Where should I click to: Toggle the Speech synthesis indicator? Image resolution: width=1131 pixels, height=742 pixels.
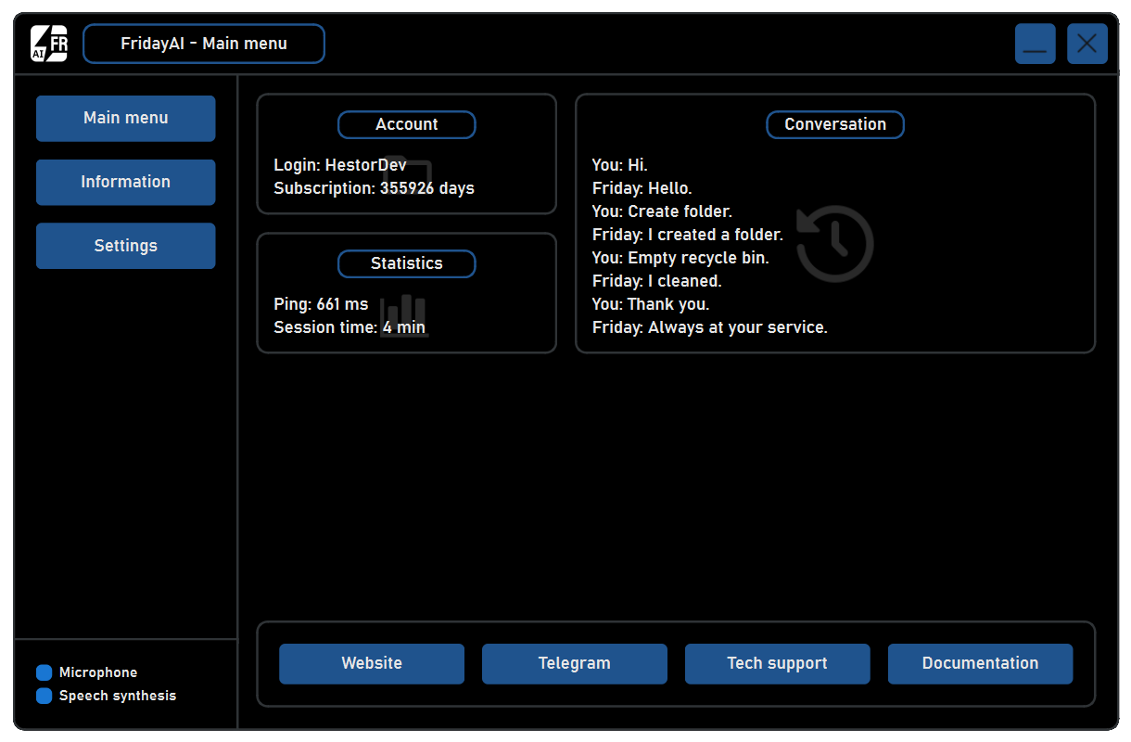click(x=44, y=696)
